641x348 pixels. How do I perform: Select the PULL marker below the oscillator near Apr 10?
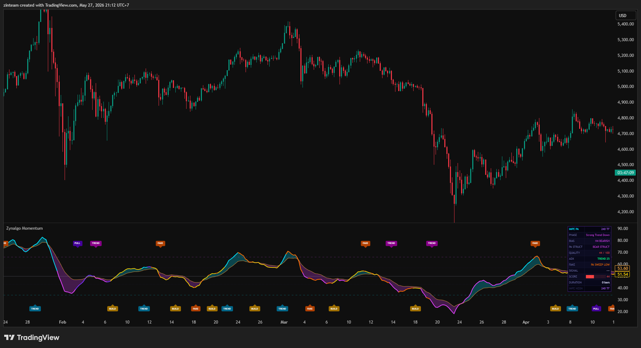pyautogui.click(x=596, y=309)
